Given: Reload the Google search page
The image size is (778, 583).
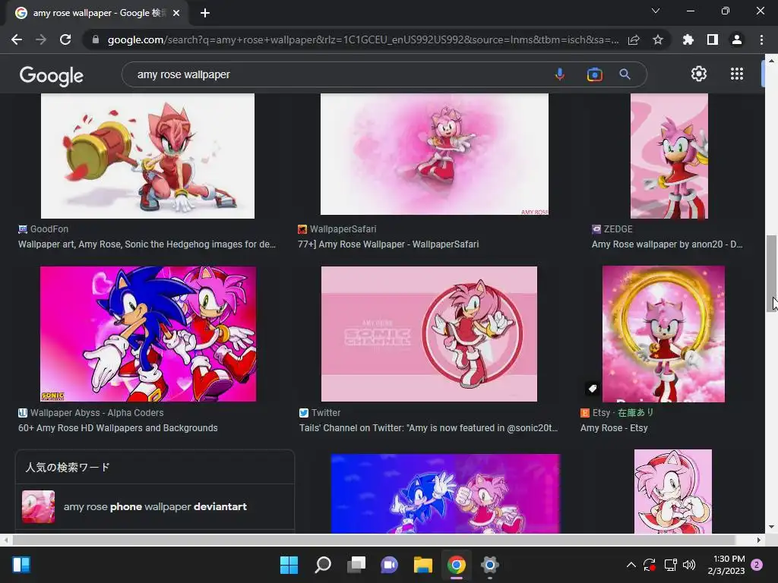Looking at the screenshot, I should pos(65,39).
